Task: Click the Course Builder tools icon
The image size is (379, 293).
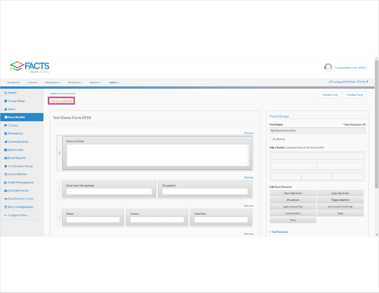Action: (6, 174)
